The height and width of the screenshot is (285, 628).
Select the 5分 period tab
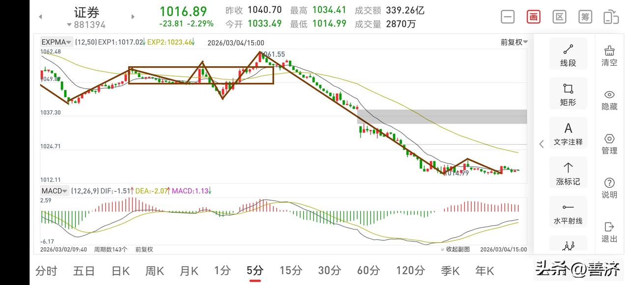(x=255, y=270)
